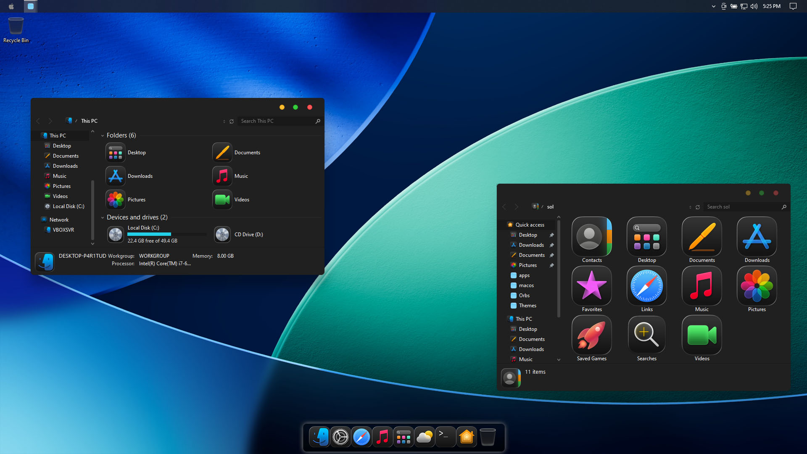Screen dimensions: 807x454
Task: Open the Saved Games rocket folder
Action: [591, 335]
